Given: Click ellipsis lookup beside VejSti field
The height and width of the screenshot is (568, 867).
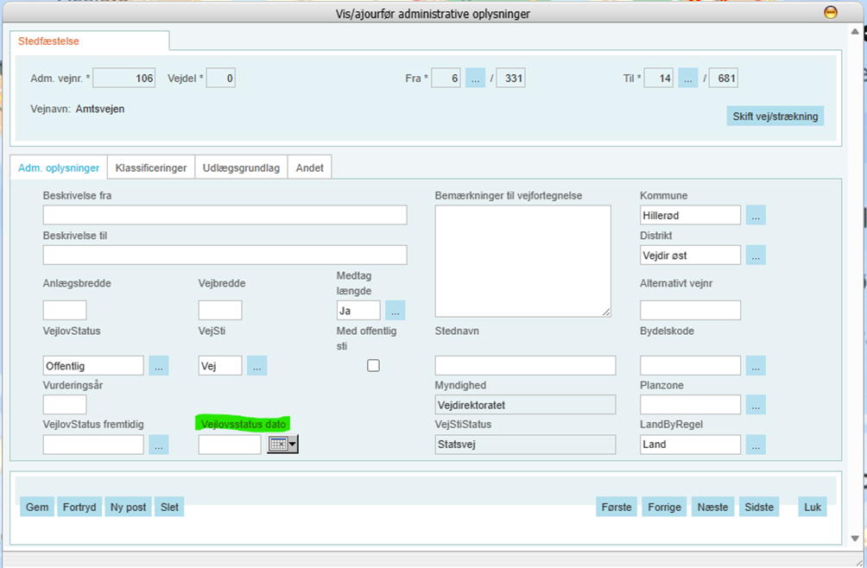Looking at the screenshot, I should [256, 366].
